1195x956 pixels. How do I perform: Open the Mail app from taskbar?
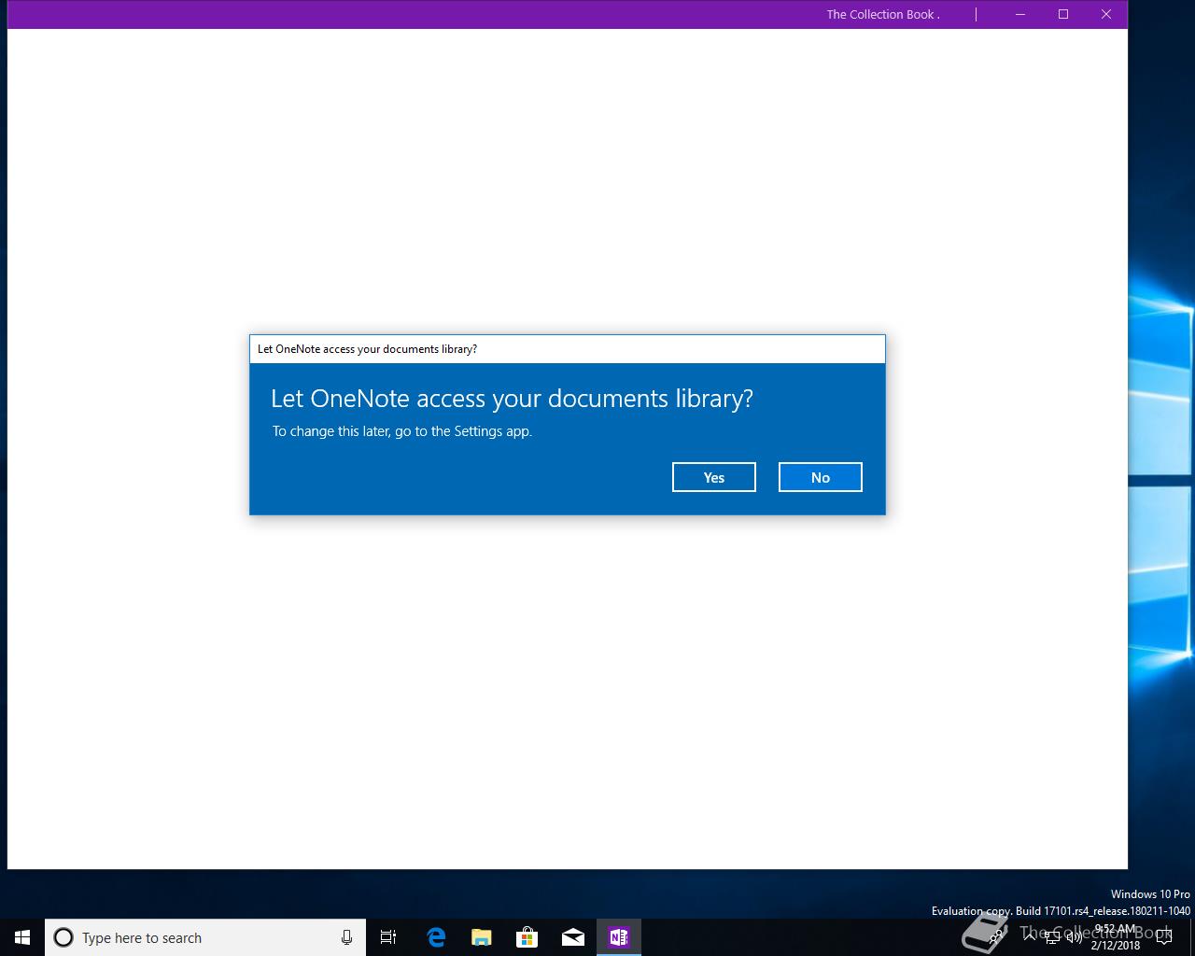tap(572, 937)
